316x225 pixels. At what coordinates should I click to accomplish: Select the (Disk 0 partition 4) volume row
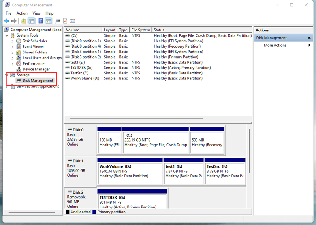click(158, 46)
